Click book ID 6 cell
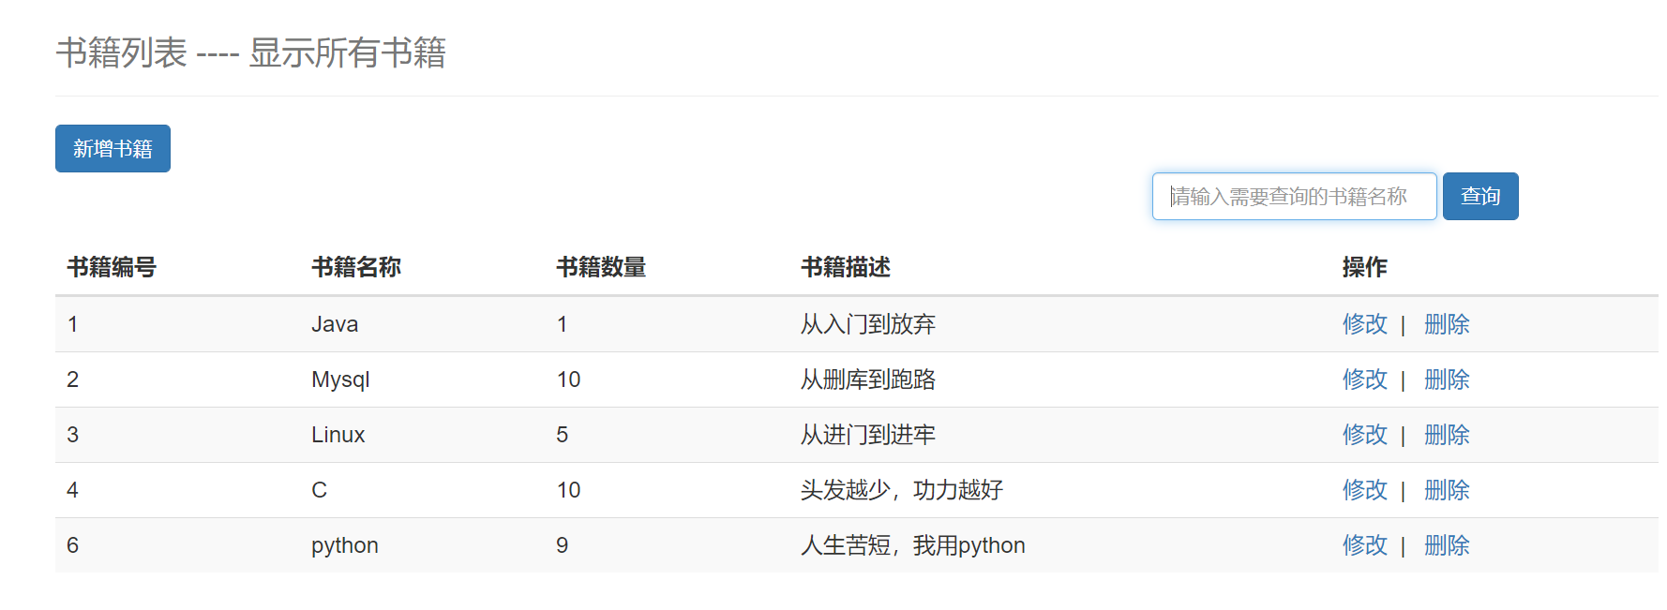 73,545
